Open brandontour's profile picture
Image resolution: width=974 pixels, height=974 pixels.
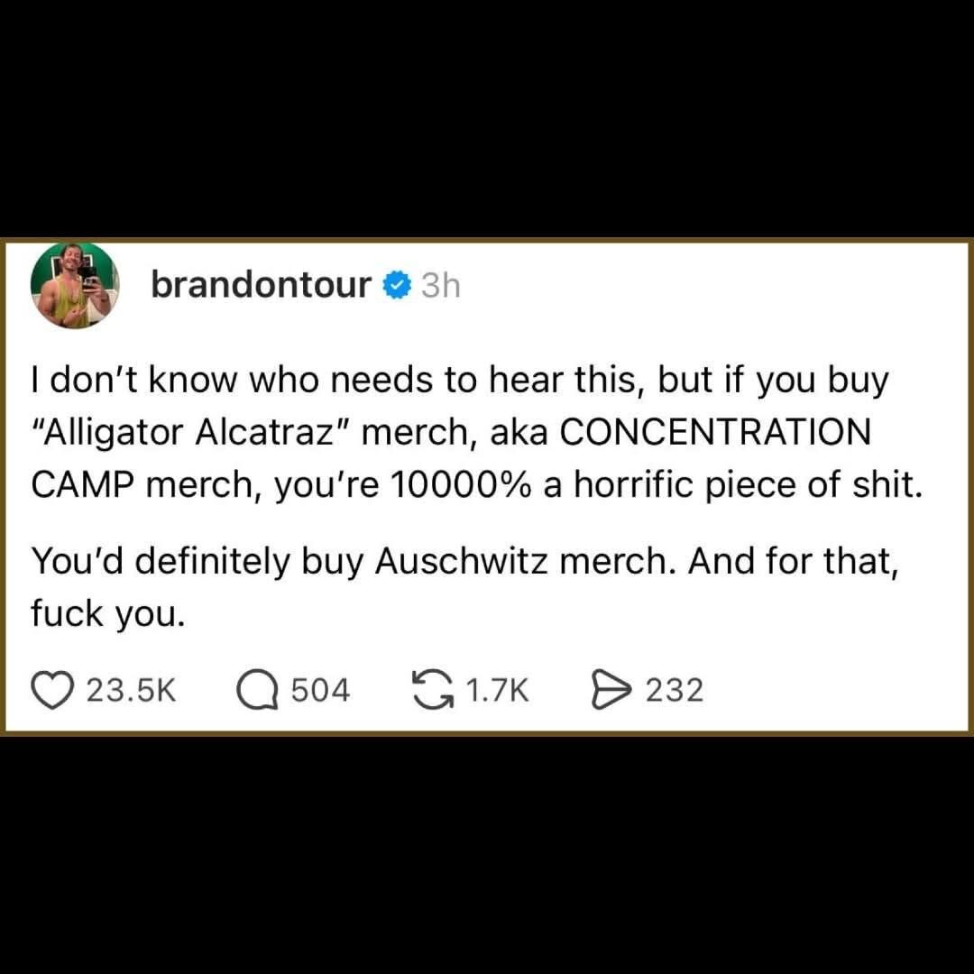pyautogui.click(x=75, y=285)
